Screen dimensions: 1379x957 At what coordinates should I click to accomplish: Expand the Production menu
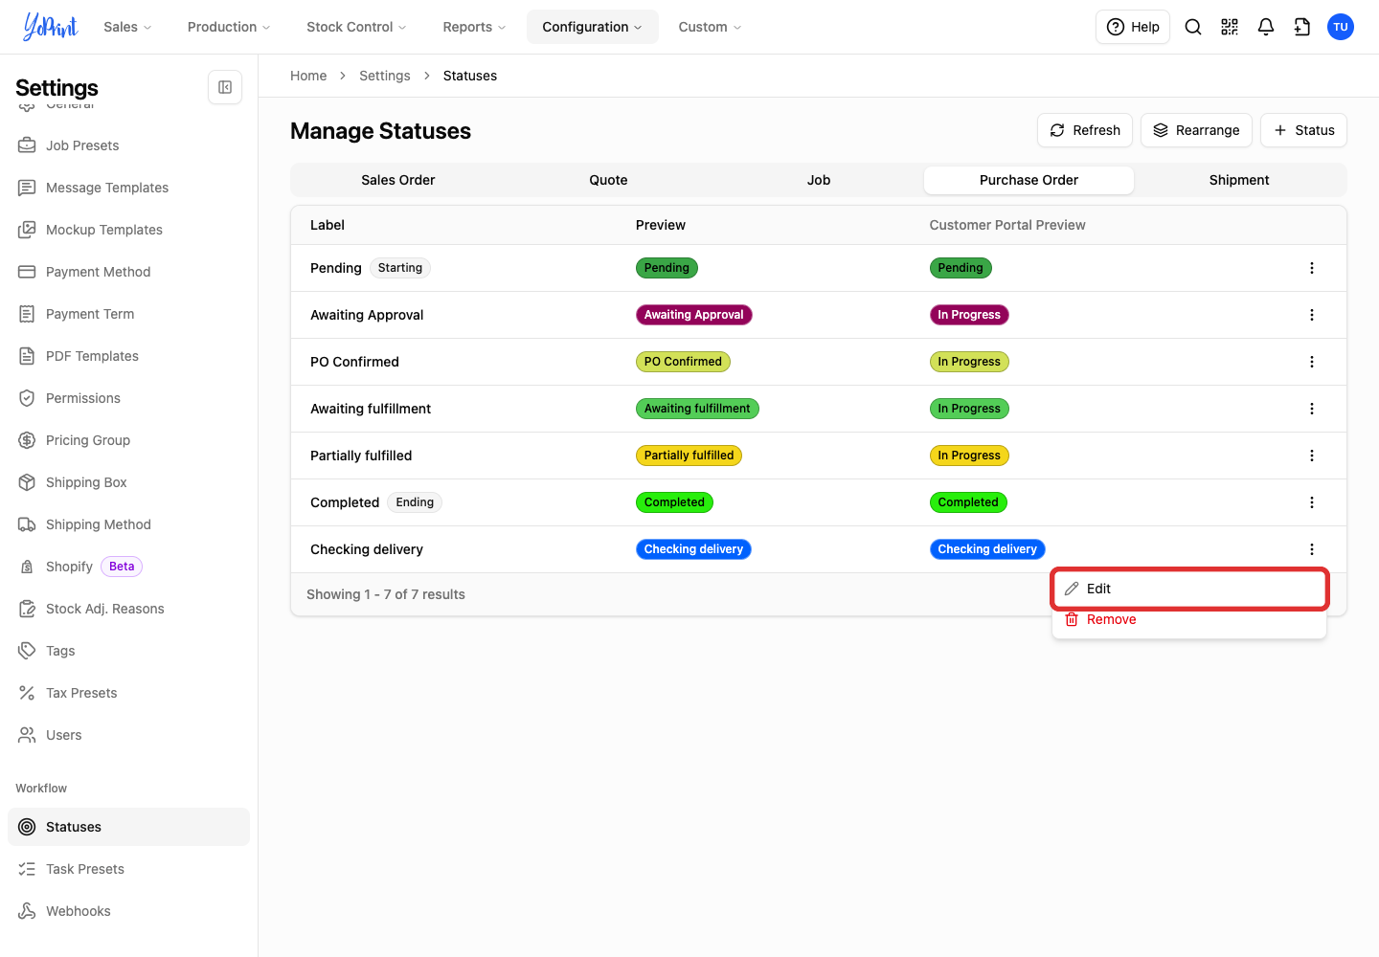tap(229, 27)
